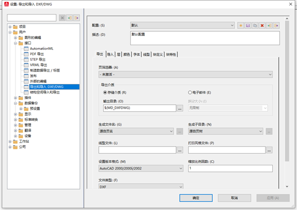Open the 页筛选器 (A) dropdown
297x210 pixels.
pyautogui.click(x=185, y=75)
